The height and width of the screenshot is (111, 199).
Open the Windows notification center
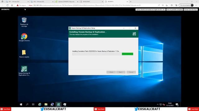(x=177, y=104)
